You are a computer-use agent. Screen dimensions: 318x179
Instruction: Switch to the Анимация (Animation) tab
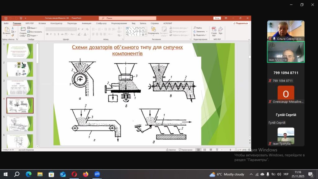click(x=86, y=23)
